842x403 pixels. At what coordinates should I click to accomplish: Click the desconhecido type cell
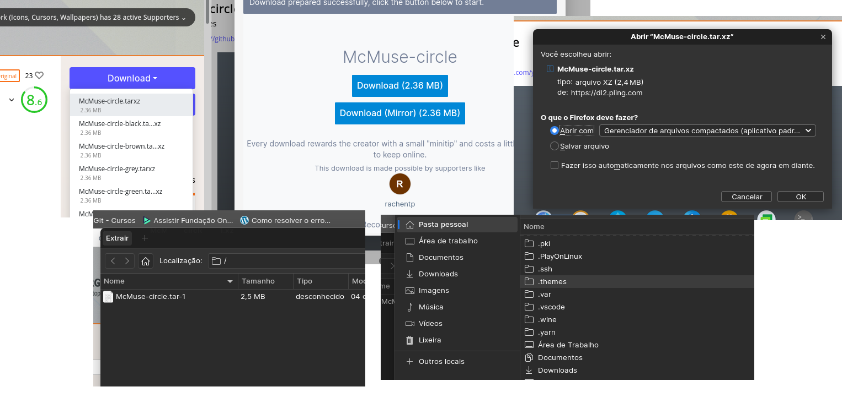click(320, 297)
